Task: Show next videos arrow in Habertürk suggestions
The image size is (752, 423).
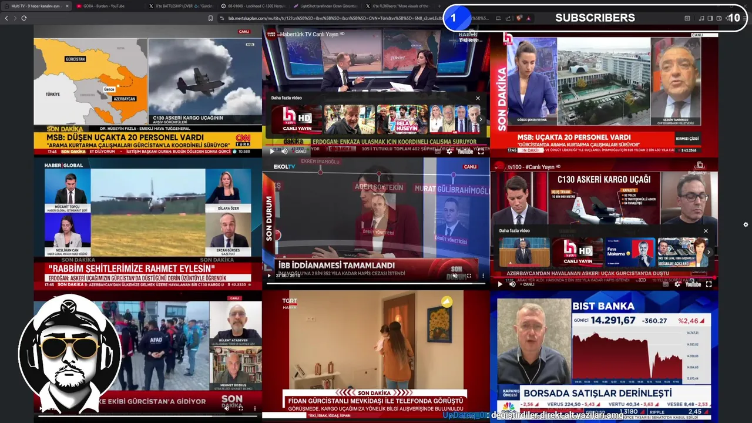Action: 481,119
